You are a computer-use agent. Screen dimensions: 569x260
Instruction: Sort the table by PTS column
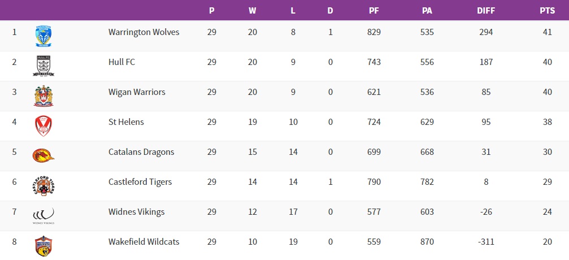(x=547, y=10)
